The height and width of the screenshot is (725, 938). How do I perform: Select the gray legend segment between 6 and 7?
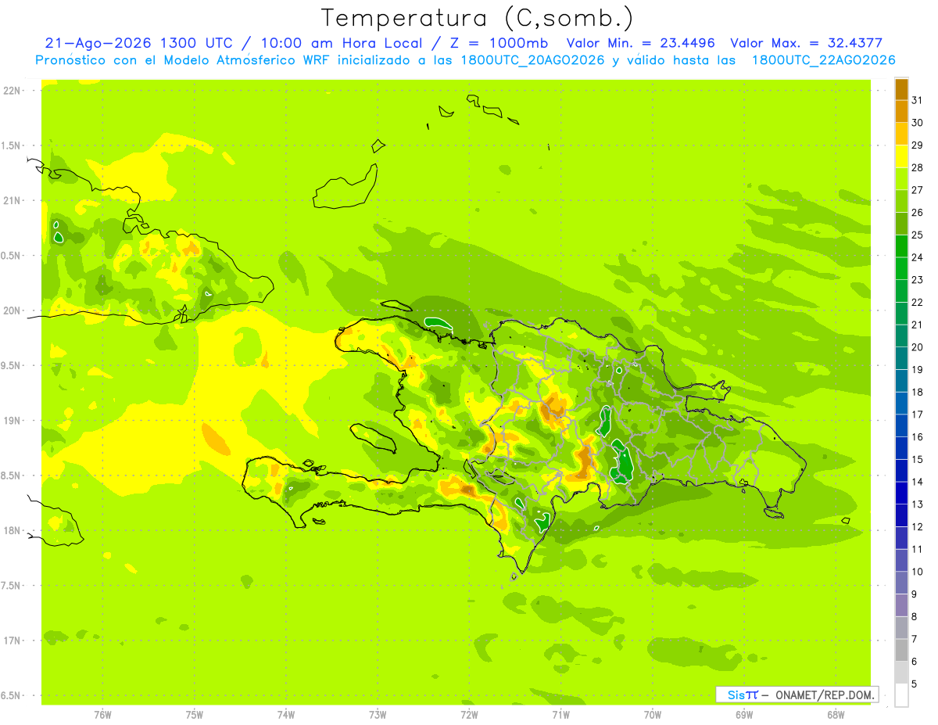[x=901, y=650]
